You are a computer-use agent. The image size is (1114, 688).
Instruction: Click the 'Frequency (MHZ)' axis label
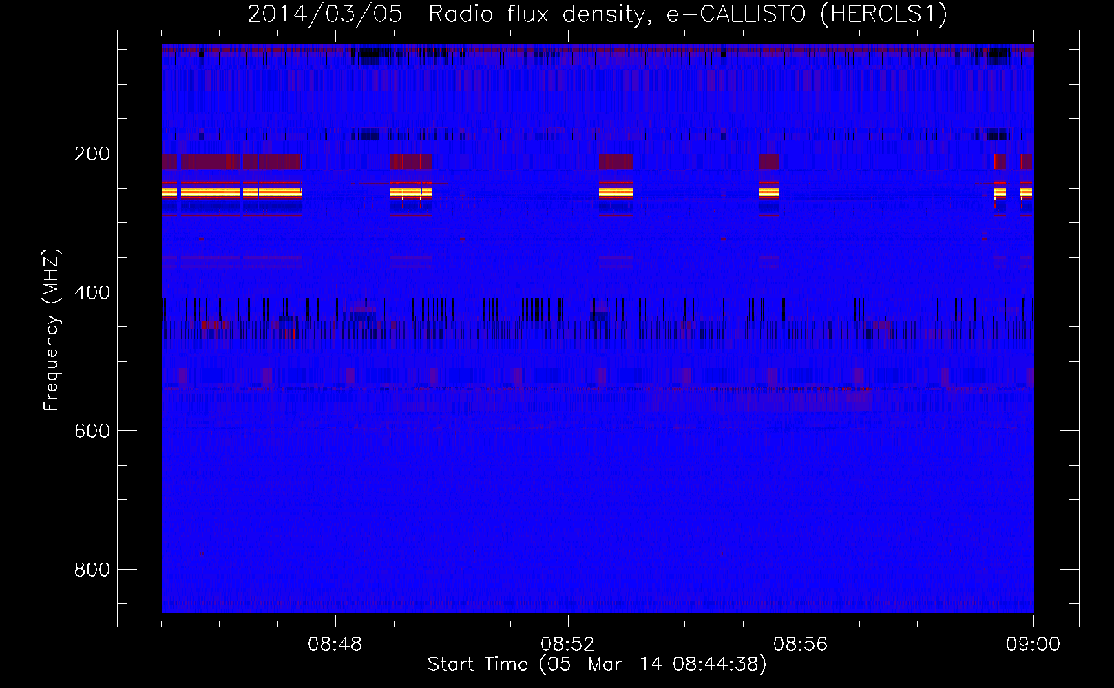(x=52, y=330)
